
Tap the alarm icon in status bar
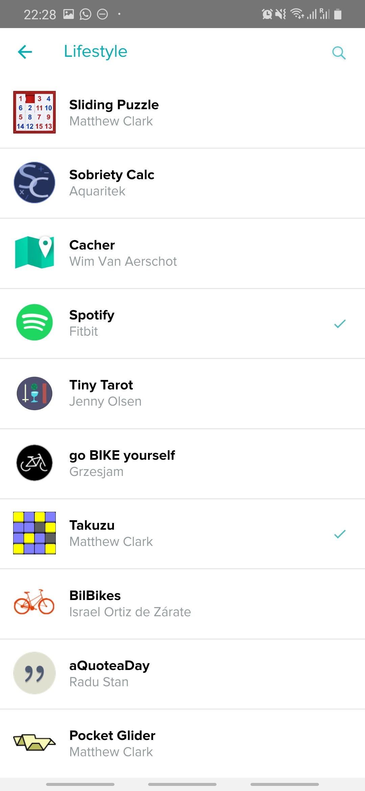pyautogui.click(x=267, y=14)
